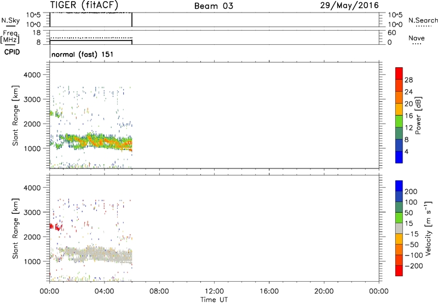Viewport: 438px width, 303px height.
Task: Click the dotted frequency line in Freq panel
Action: 91,38
